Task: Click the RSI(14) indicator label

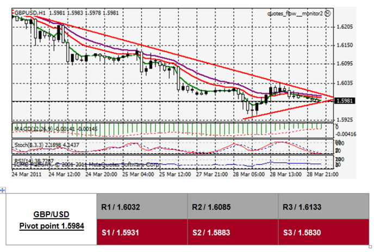Action: (x=24, y=160)
